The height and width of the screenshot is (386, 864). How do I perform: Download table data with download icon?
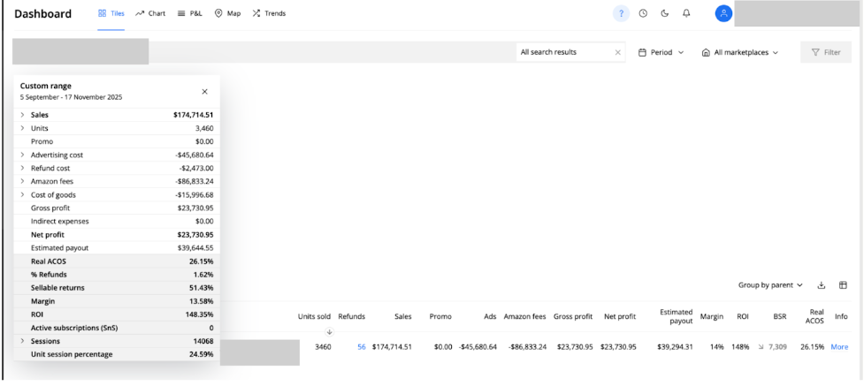821,285
